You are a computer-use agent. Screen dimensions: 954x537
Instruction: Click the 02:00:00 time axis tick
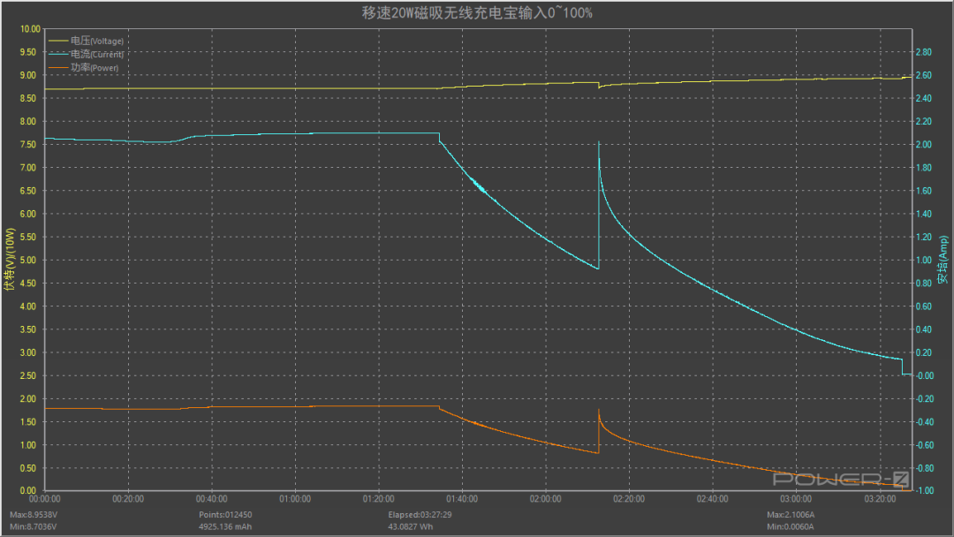click(546, 499)
